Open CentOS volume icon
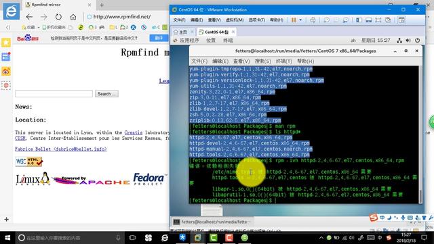Screen dimensions: 434x244 pyautogui.click(x=408, y=41)
